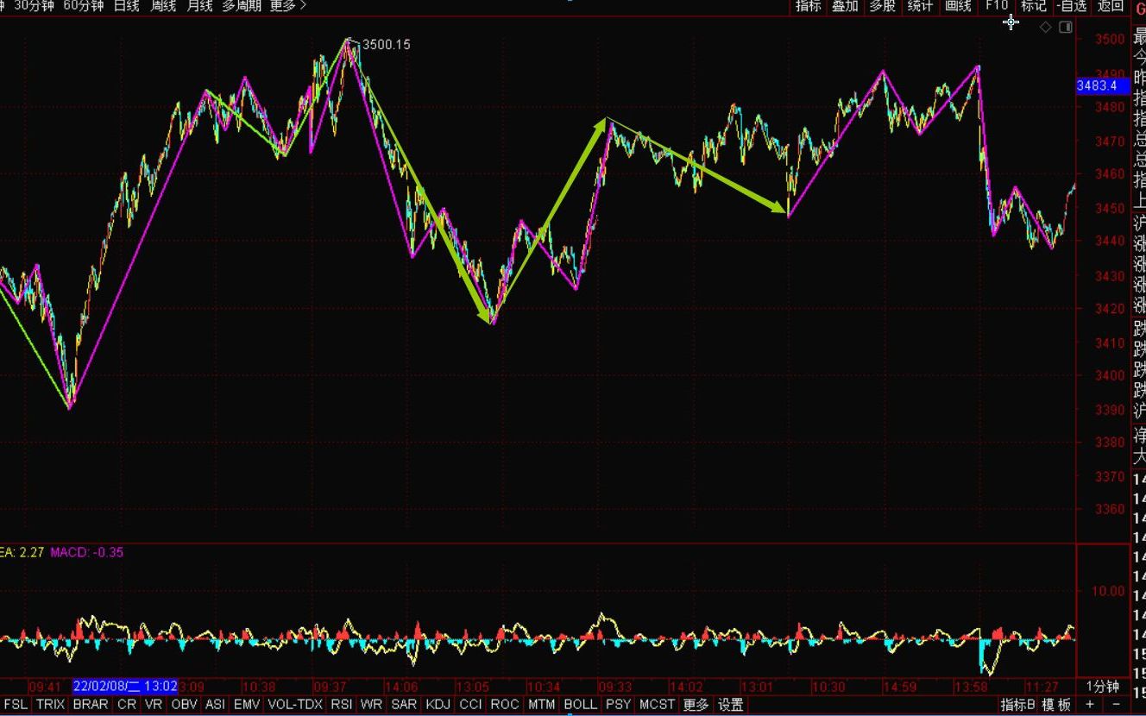Zoom in with the plus button

[1090, 704]
